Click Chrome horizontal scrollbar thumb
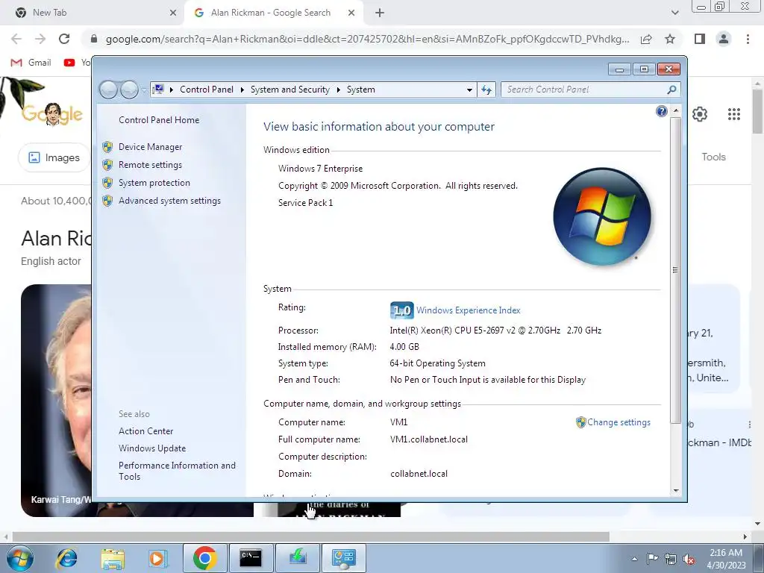764x573 pixels. click(311, 536)
